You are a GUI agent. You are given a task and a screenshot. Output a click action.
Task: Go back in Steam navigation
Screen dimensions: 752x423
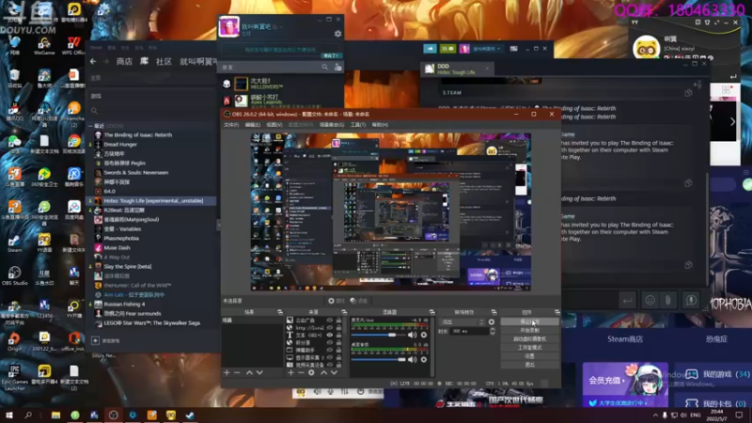click(93, 61)
